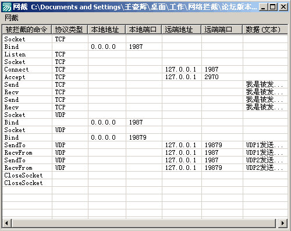Click the Bind row with port 19879
The width and height of the screenshot is (291, 231).
tap(145, 137)
